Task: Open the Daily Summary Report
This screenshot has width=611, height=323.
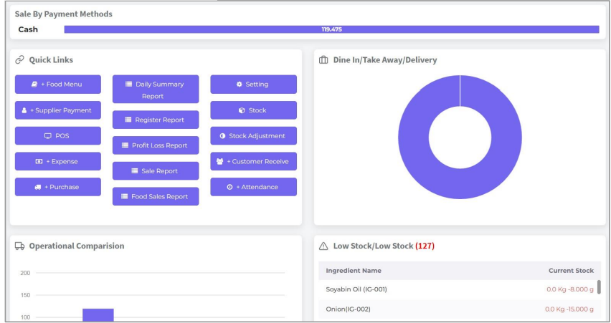Action: [156, 89]
